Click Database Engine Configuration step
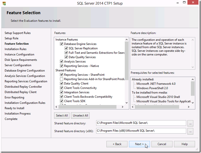The image size is (201, 153). 25,71
